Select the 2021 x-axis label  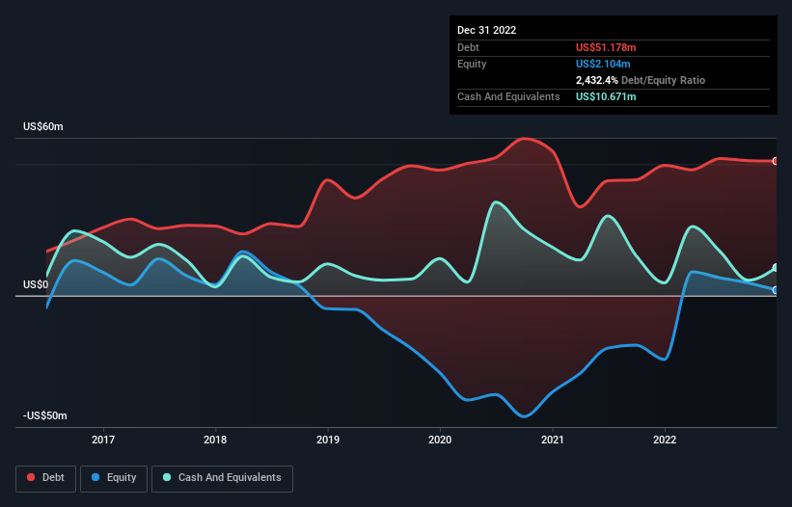click(x=553, y=440)
